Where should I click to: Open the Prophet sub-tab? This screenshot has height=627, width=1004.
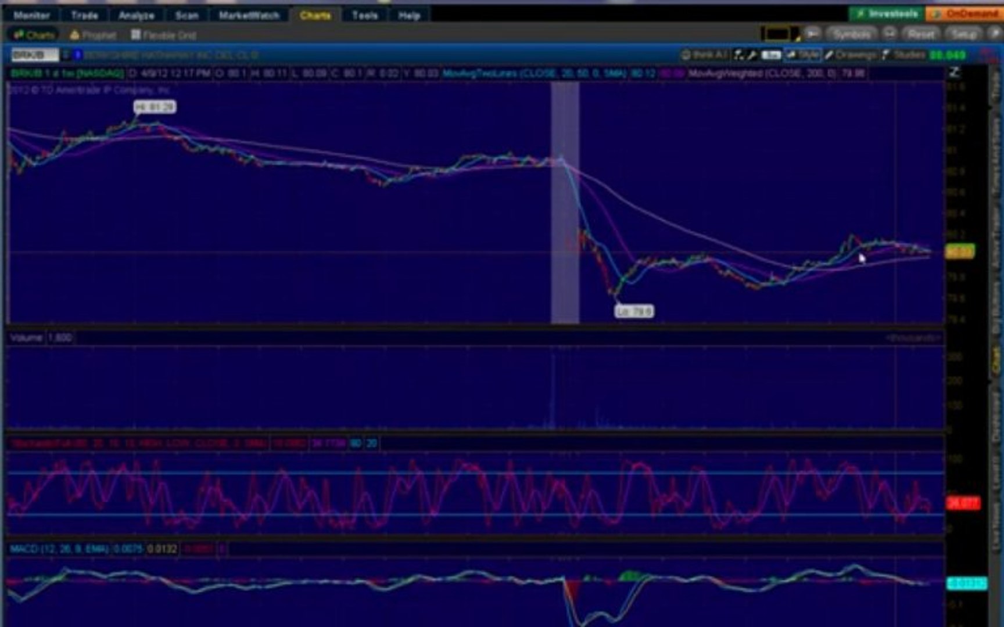click(93, 35)
